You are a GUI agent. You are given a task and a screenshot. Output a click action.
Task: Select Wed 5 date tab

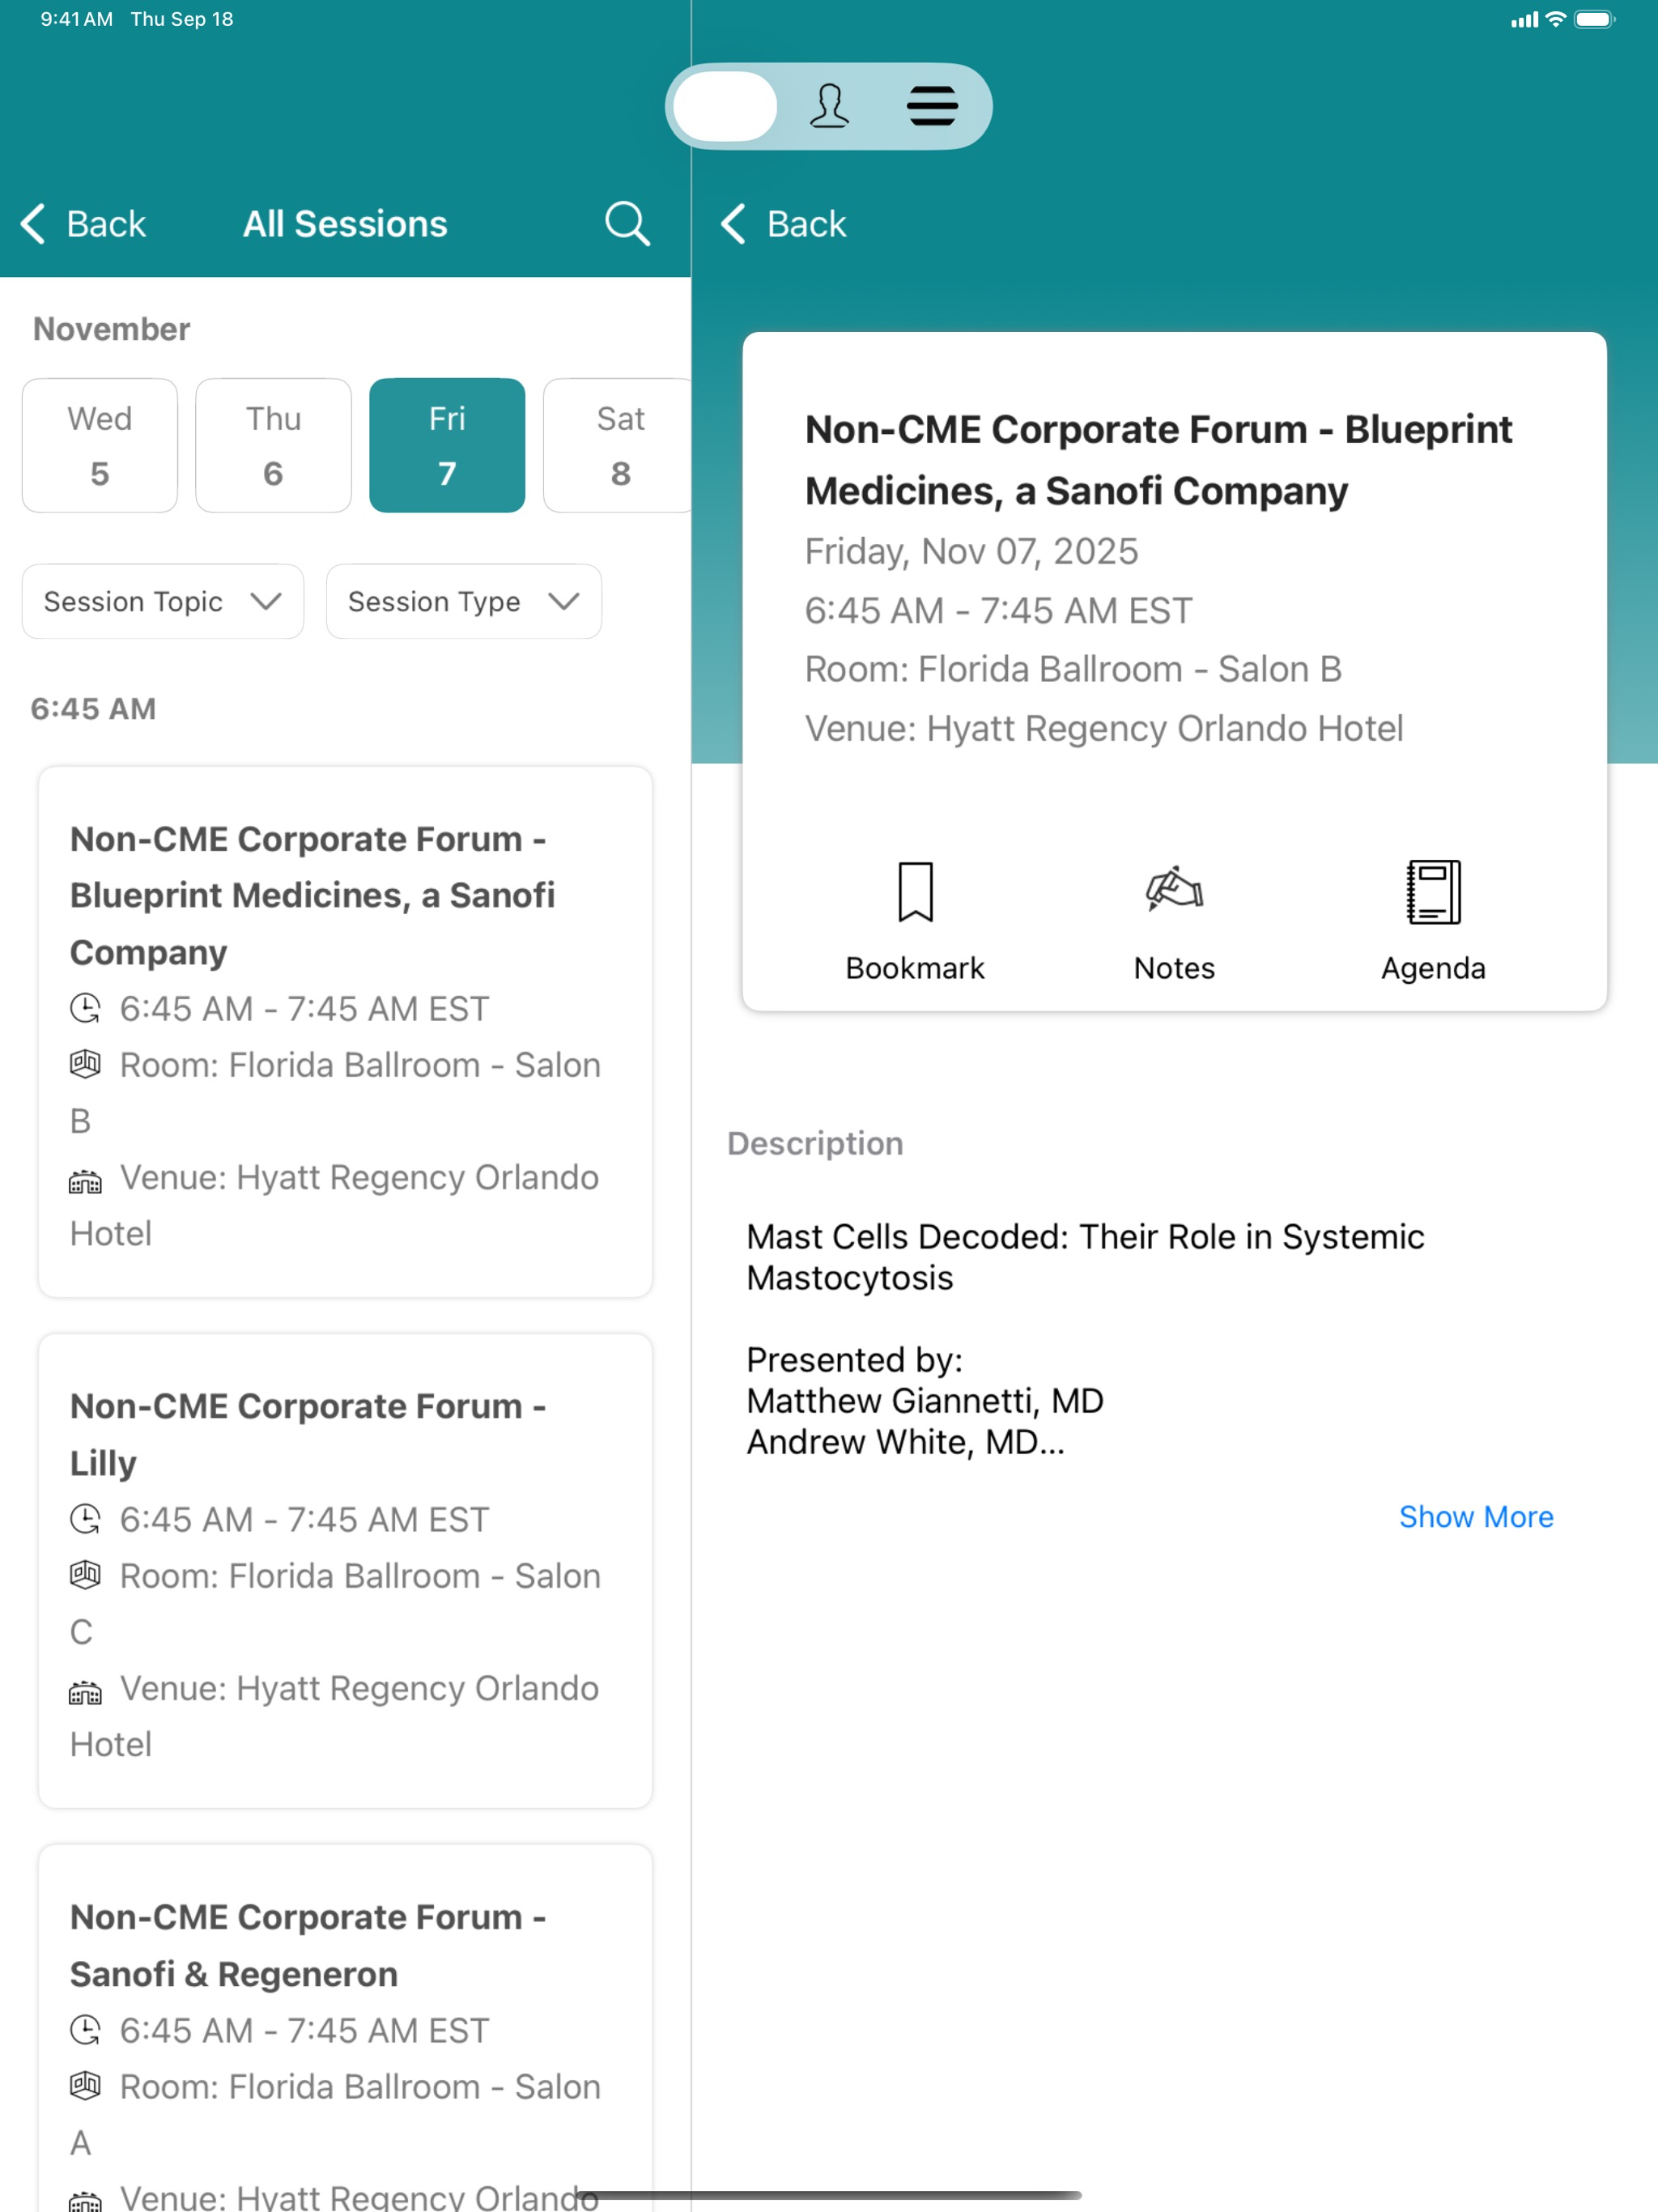coord(100,445)
